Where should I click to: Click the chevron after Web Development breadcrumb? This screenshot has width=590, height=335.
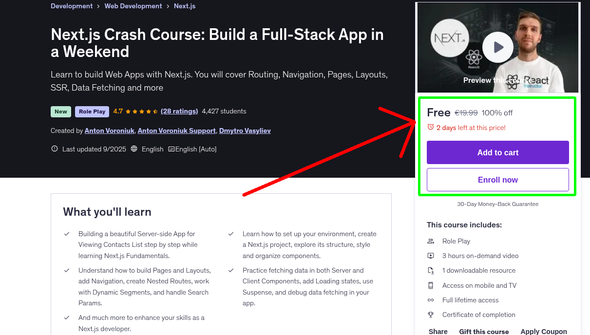pyautogui.click(x=168, y=6)
